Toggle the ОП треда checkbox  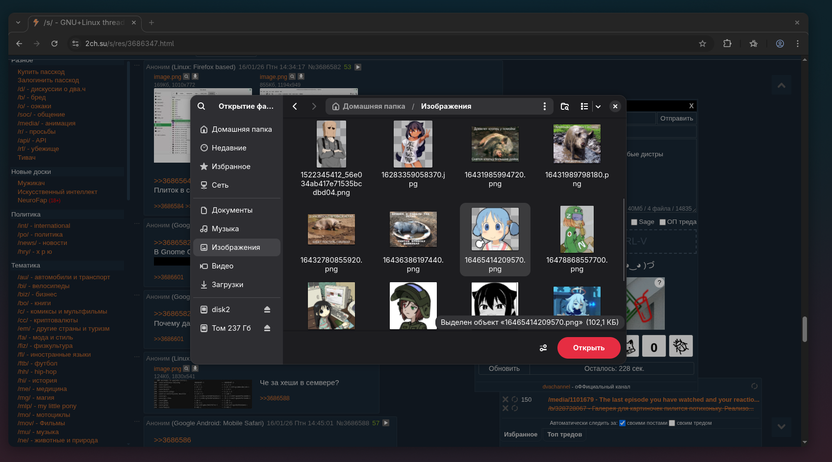click(662, 222)
